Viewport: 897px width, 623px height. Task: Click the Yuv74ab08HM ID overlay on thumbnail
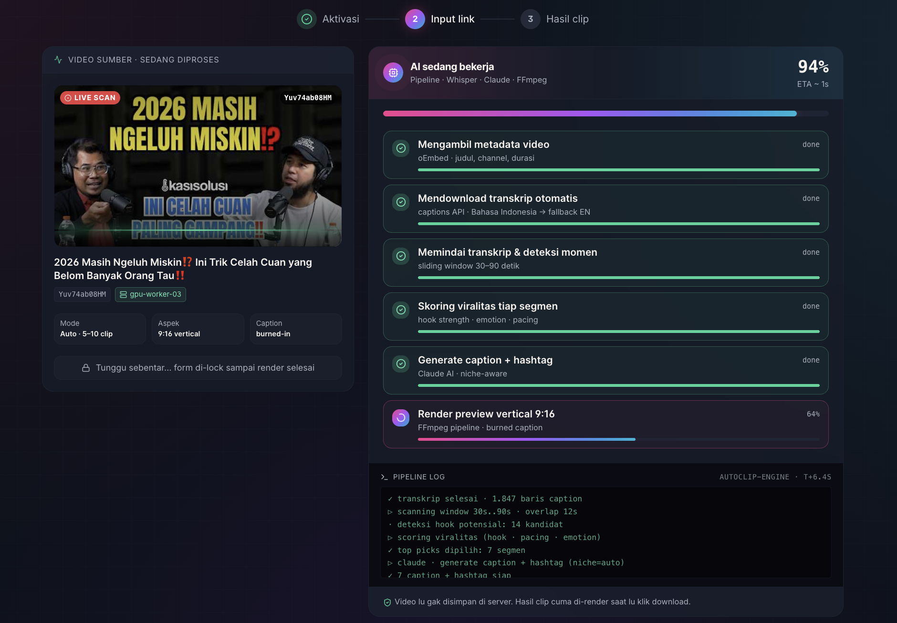(x=308, y=98)
